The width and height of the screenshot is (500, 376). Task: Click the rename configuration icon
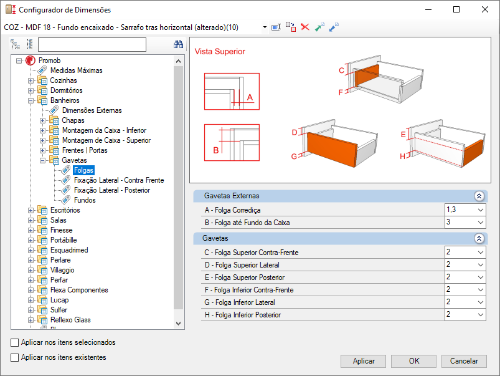click(x=276, y=27)
